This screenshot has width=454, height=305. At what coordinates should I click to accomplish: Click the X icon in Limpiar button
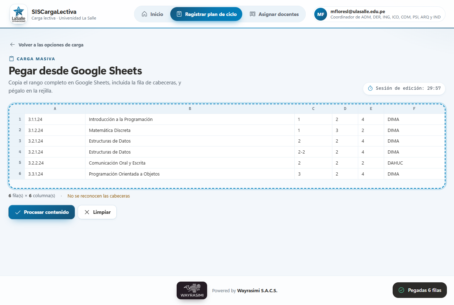pos(87,212)
